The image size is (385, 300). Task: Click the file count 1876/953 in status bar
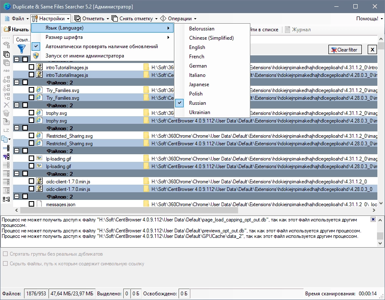tap(36, 294)
